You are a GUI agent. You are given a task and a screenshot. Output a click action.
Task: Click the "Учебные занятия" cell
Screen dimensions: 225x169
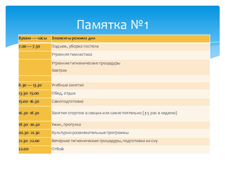pyautogui.click(x=67, y=85)
